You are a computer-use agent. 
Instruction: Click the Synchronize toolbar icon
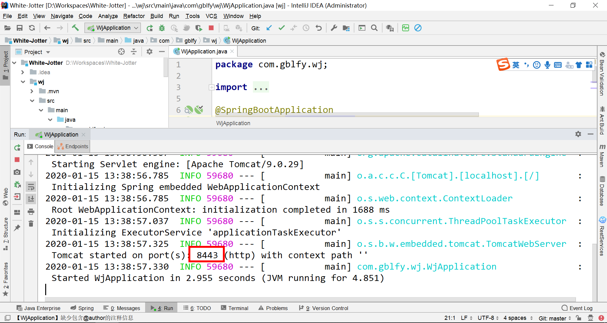click(32, 28)
